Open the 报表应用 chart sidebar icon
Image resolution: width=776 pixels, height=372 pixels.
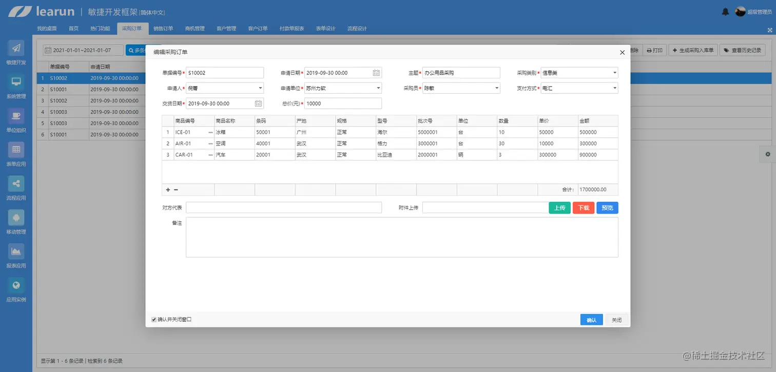pyautogui.click(x=16, y=251)
